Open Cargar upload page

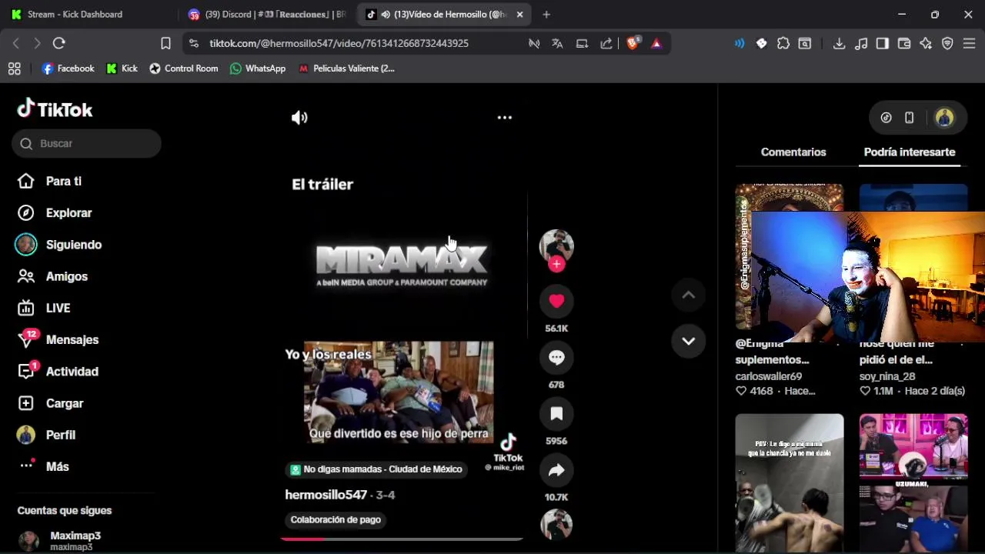coord(50,403)
